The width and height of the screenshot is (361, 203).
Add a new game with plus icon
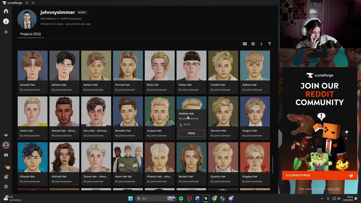tap(6, 32)
